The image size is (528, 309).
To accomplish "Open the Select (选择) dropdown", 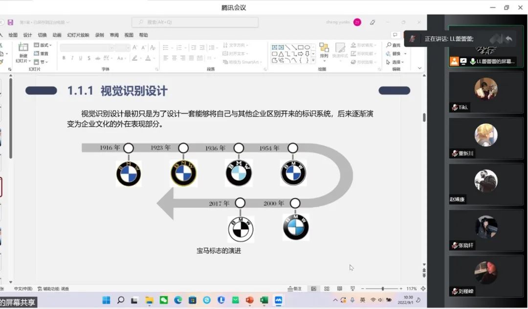I will point(395,62).
